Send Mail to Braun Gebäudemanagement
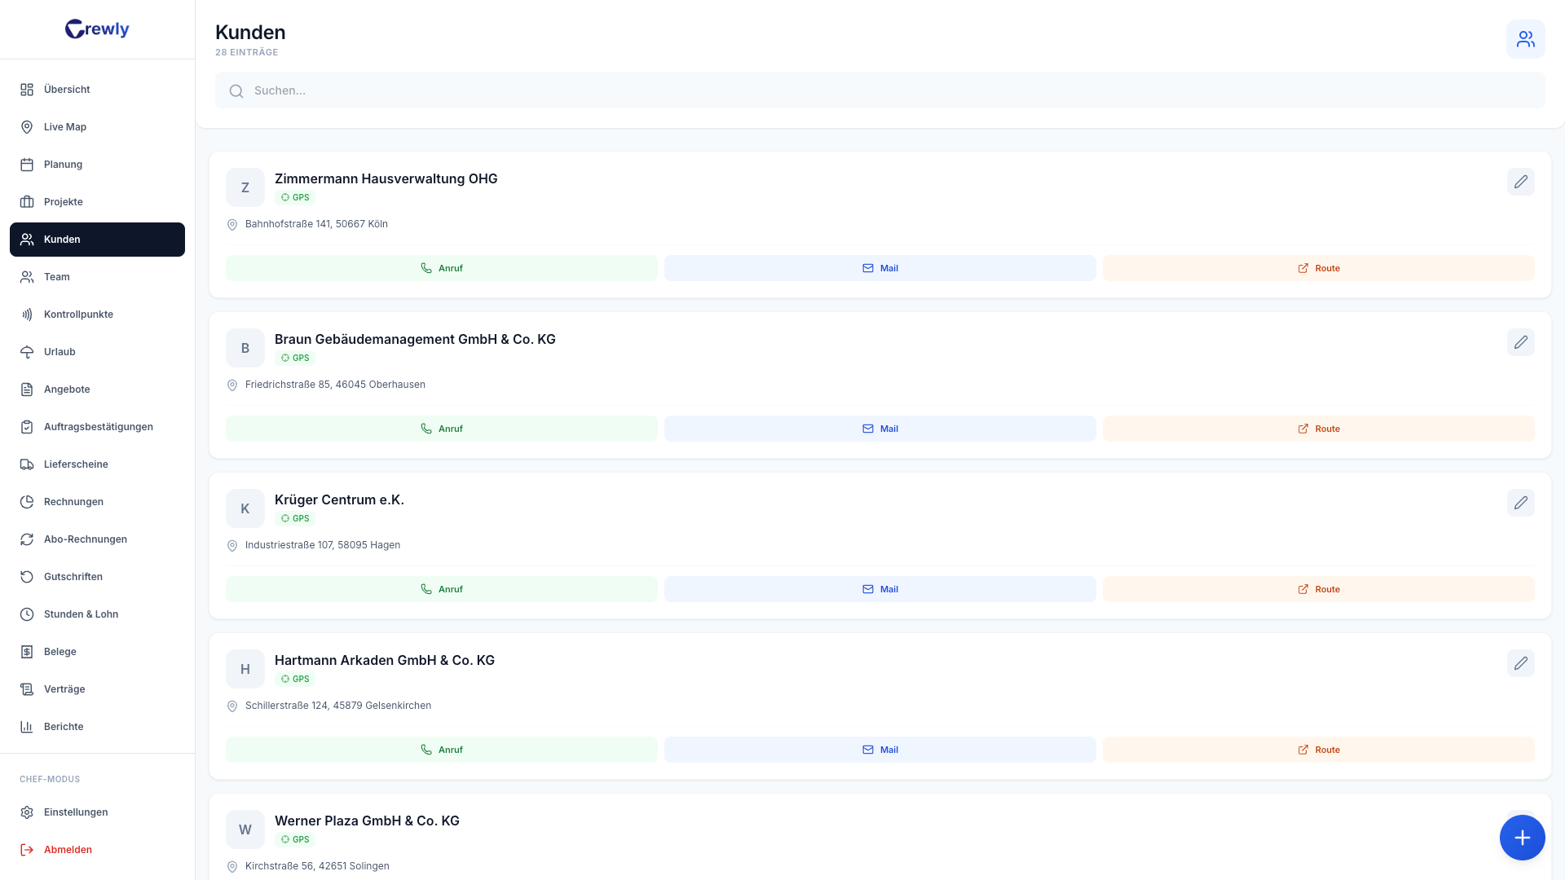 click(879, 429)
